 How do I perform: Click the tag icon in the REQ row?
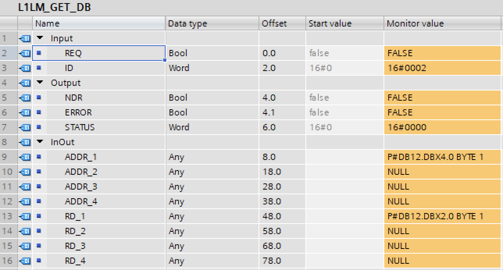tap(25, 53)
